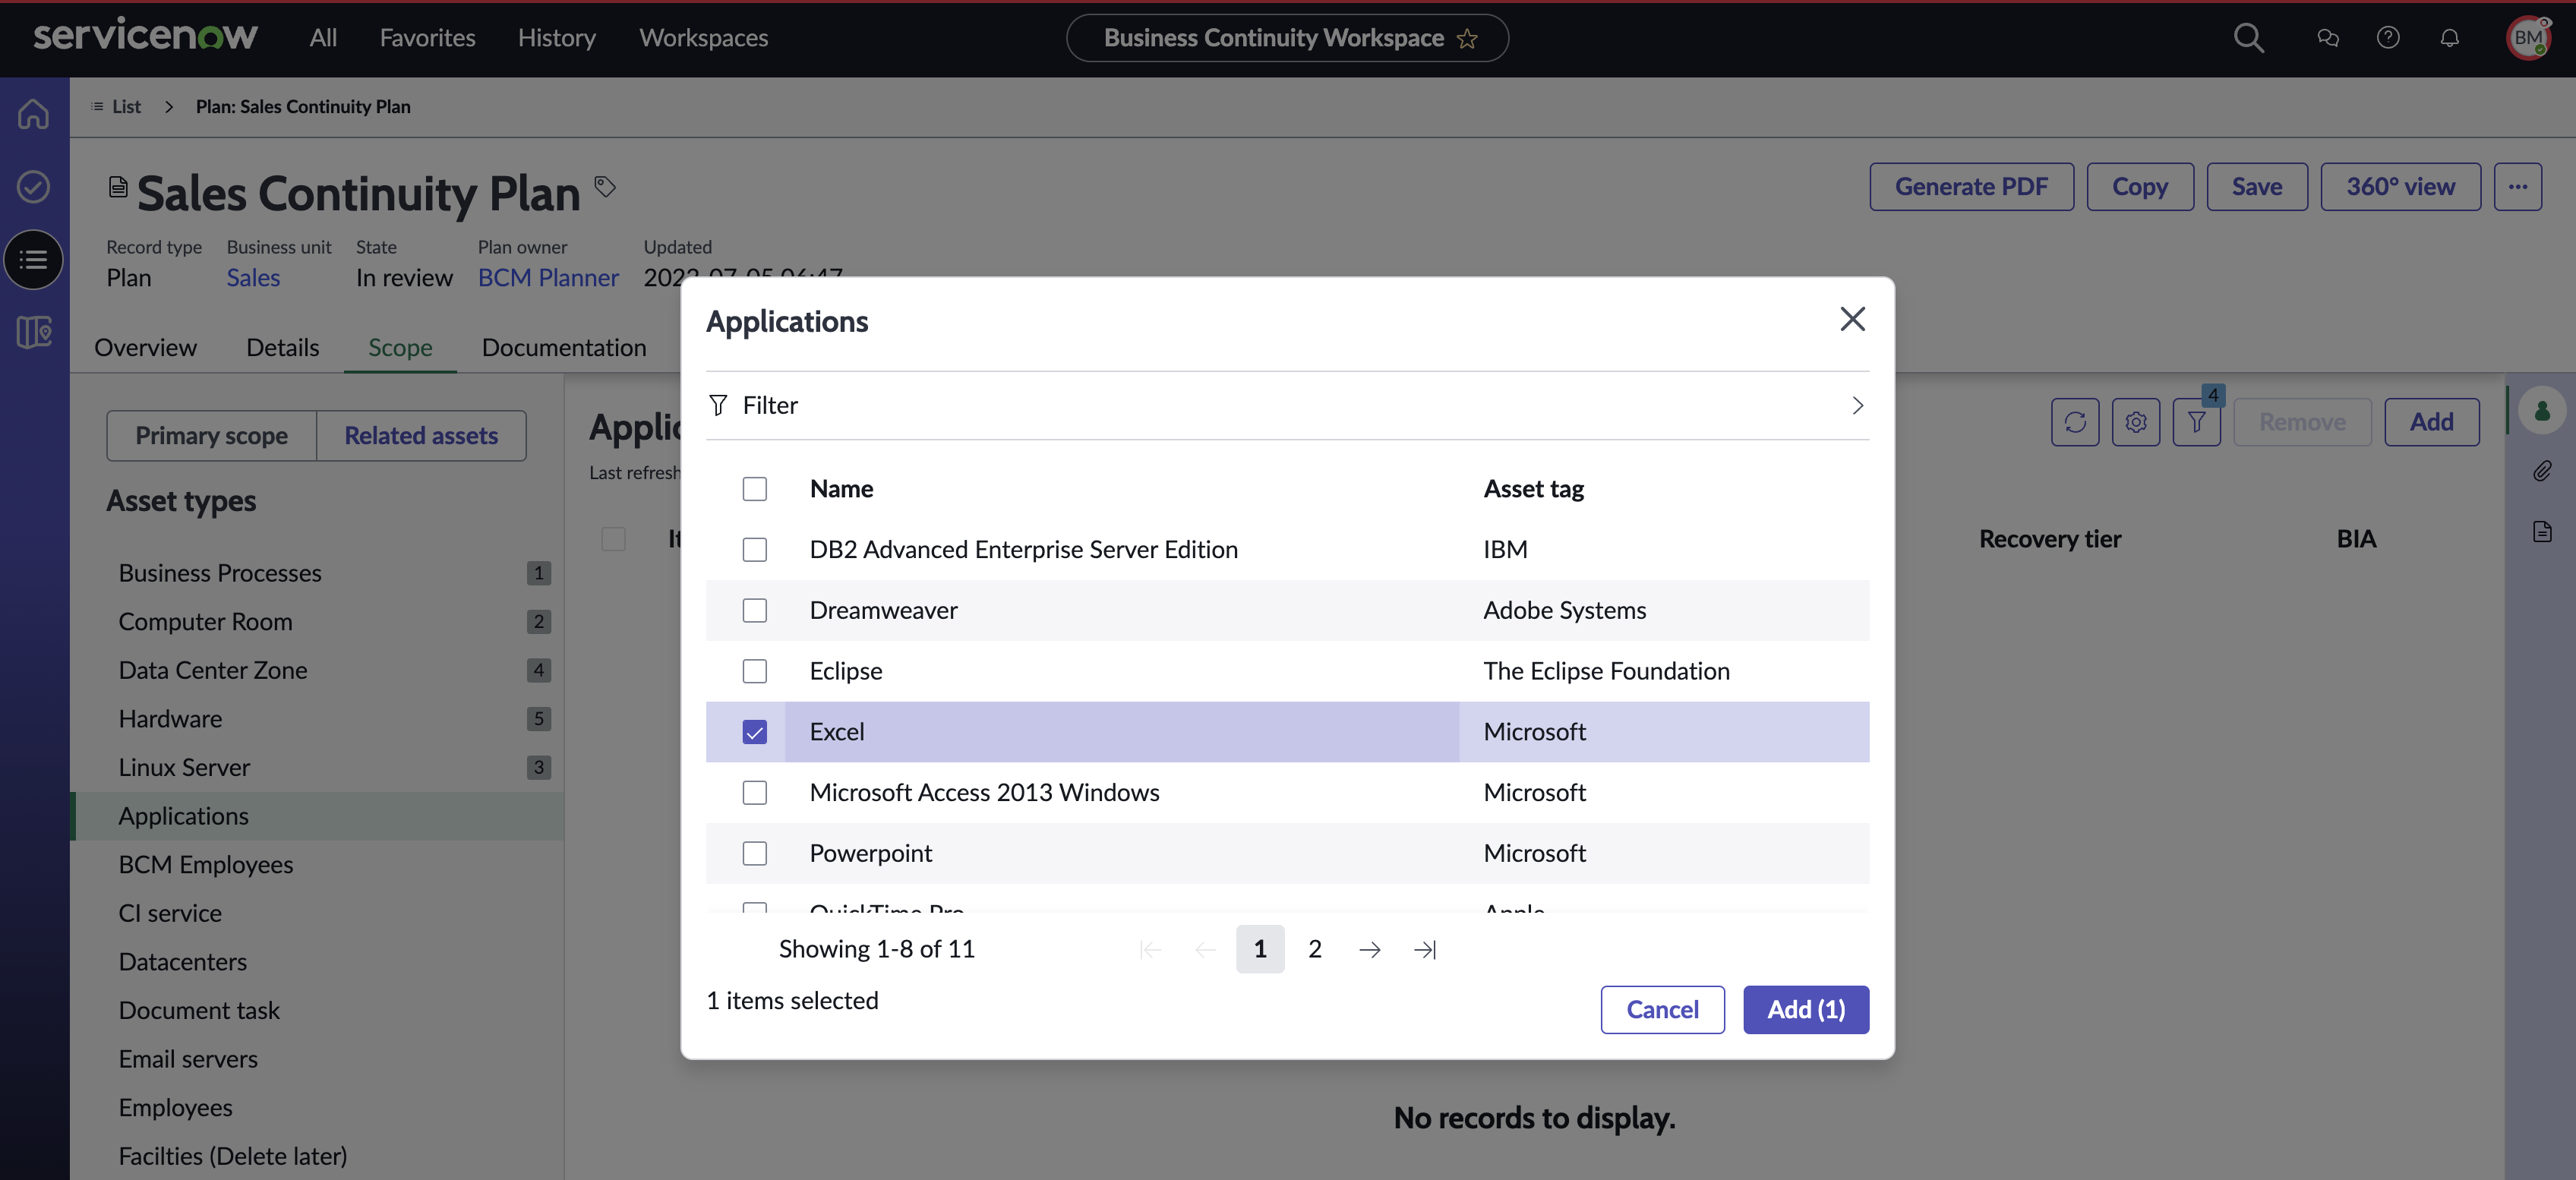Open the chat conversations icon
This screenshot has width=2576, height=1180.
2328,38
